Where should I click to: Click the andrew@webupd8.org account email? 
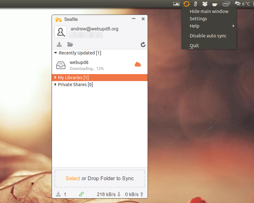pyautogui.click(x=94, y=29)
